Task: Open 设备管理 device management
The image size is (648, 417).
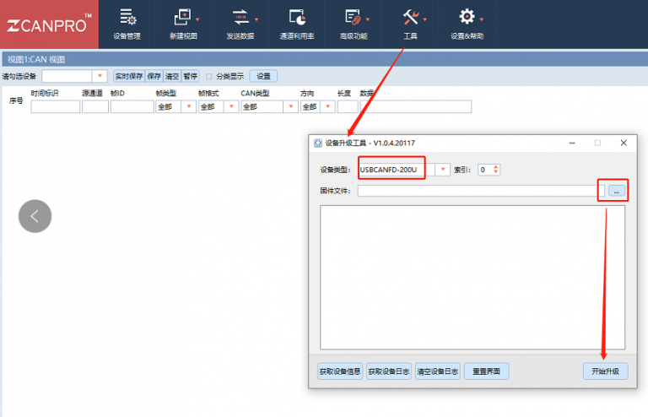Action: pyautogui.click(x=127, y=23)
